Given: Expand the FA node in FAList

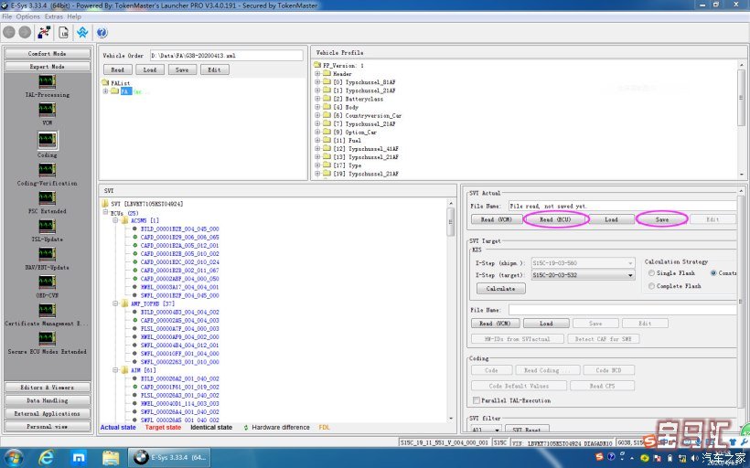Looking at the screenshot, I should click(x=106, y=91).
